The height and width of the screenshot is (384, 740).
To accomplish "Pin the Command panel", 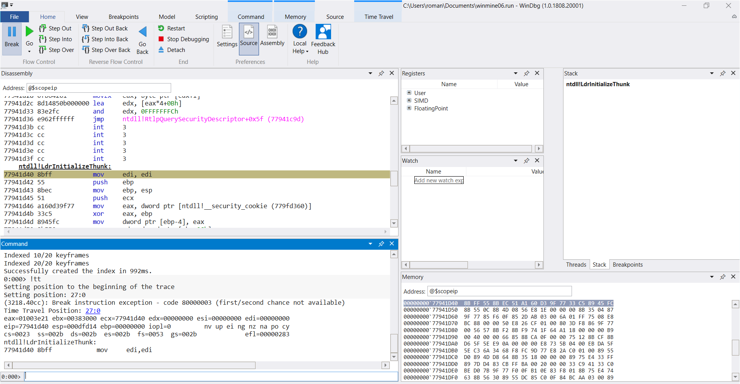I will [381, 244].
